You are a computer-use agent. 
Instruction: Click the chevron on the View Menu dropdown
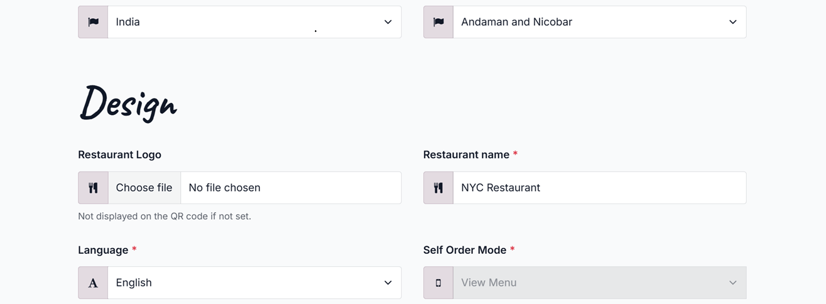click(x=732, y=283)
